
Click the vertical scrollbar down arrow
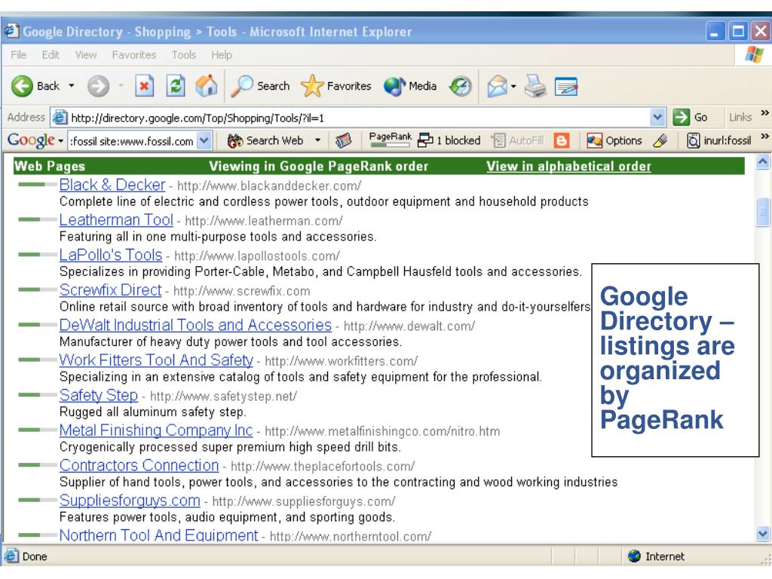763,533
